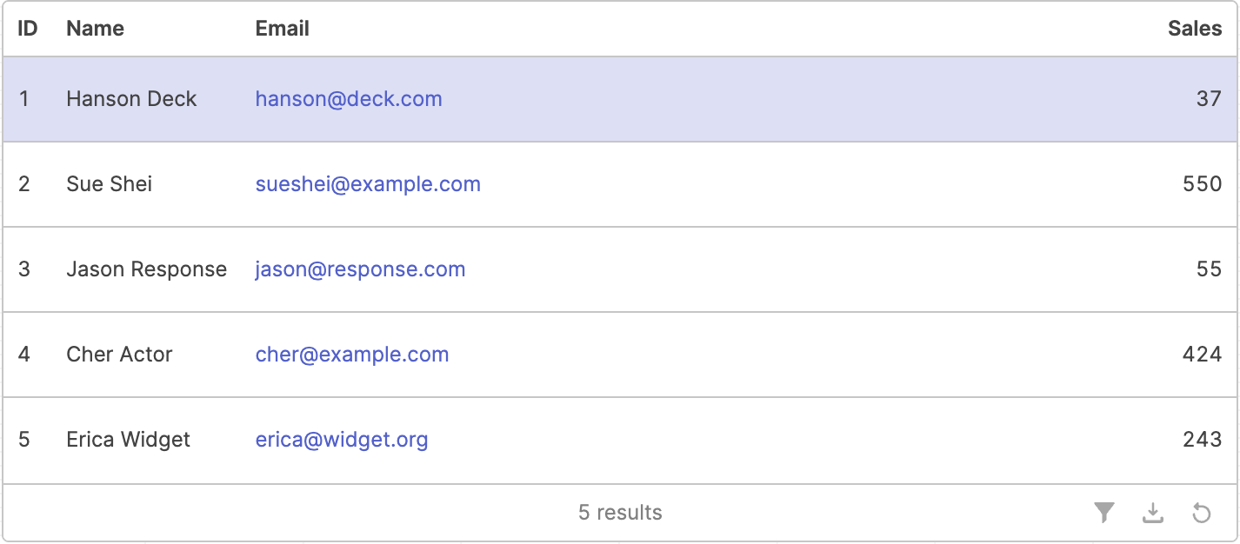Select the Jason Response name cell
The image size is (1240, 544).
(146, 269)
